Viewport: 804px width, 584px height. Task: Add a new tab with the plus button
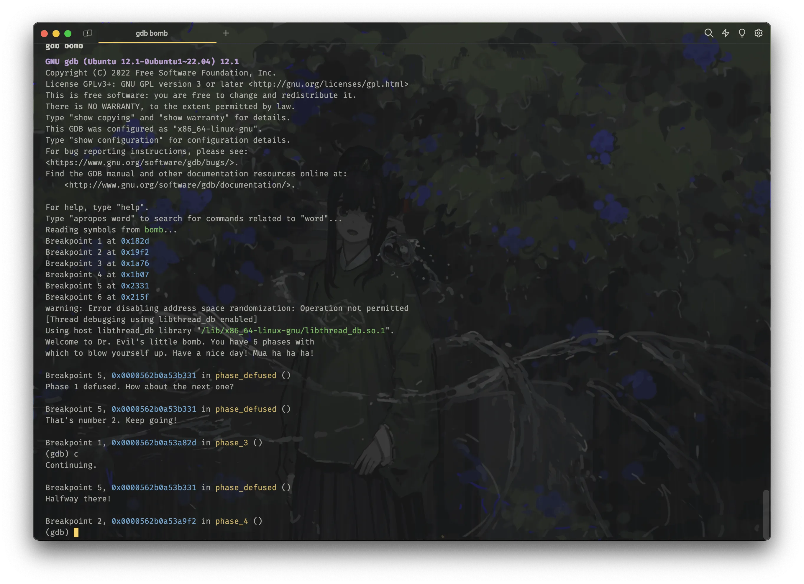pyautogui.click(x=226, y=33)
